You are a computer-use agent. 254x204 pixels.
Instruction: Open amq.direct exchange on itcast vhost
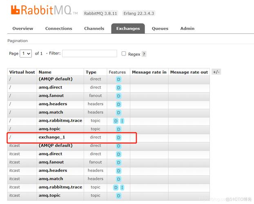click(x=50, y=154)
